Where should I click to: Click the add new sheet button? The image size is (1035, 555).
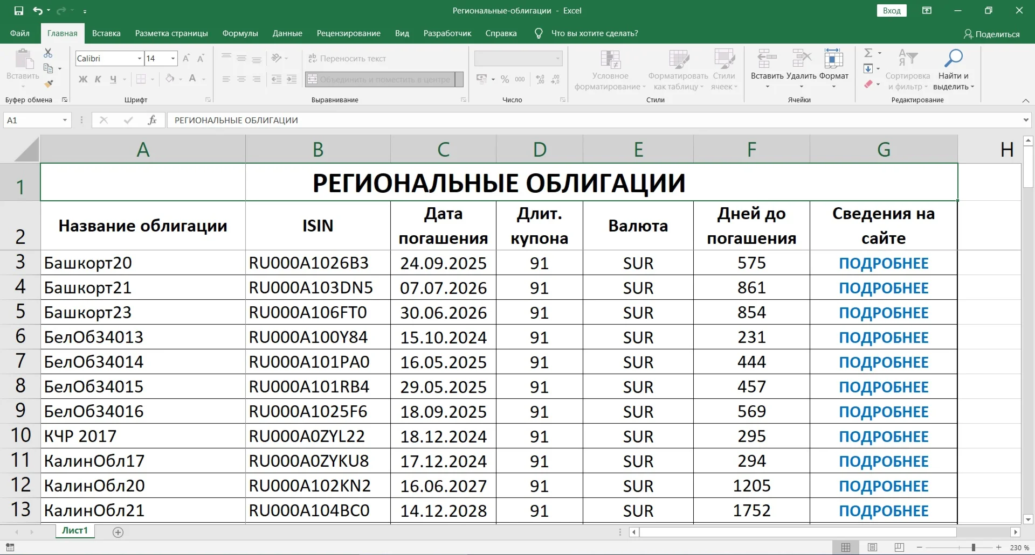click(x=118, y=532)
